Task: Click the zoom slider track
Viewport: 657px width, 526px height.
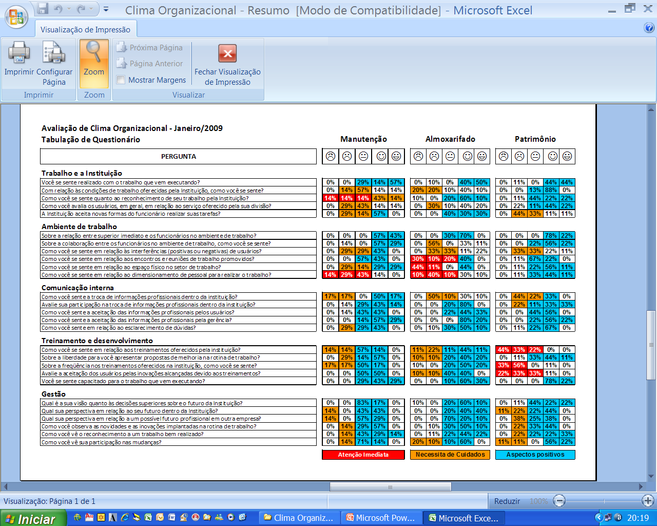Action: click(604, 500)
